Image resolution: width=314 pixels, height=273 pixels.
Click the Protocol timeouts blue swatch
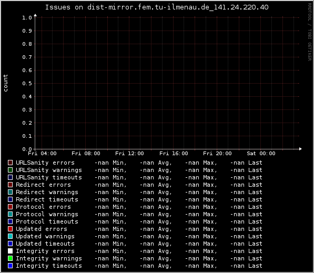tap(10, 221)
